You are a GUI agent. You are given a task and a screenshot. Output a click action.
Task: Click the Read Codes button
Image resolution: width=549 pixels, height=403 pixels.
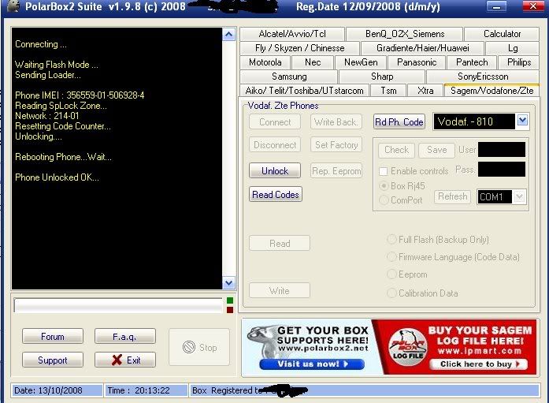276,195
